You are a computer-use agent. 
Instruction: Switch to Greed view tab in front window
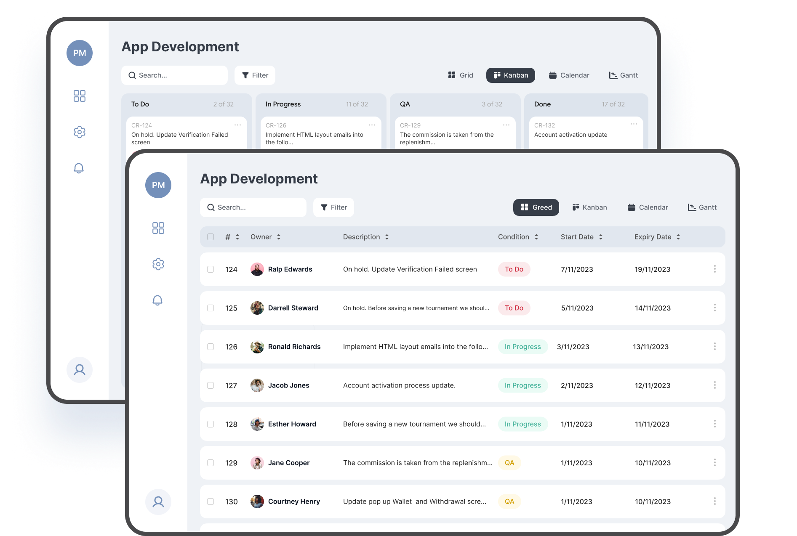(536, 207)
